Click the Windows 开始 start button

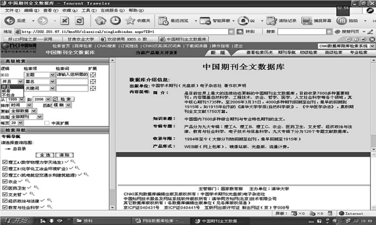coord(17,221)
